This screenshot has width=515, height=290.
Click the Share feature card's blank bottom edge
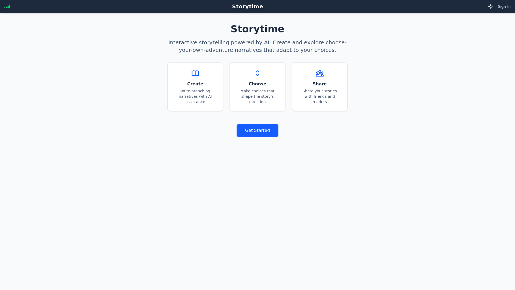pyautogui.click(x=320, y=108)
